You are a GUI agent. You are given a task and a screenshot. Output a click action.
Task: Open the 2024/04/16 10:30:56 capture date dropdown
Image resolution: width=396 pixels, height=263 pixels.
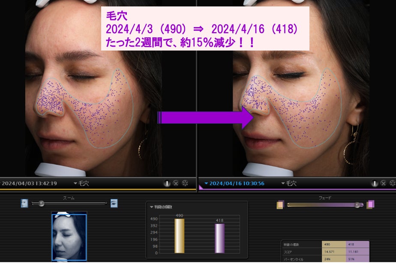click(234, 183)
